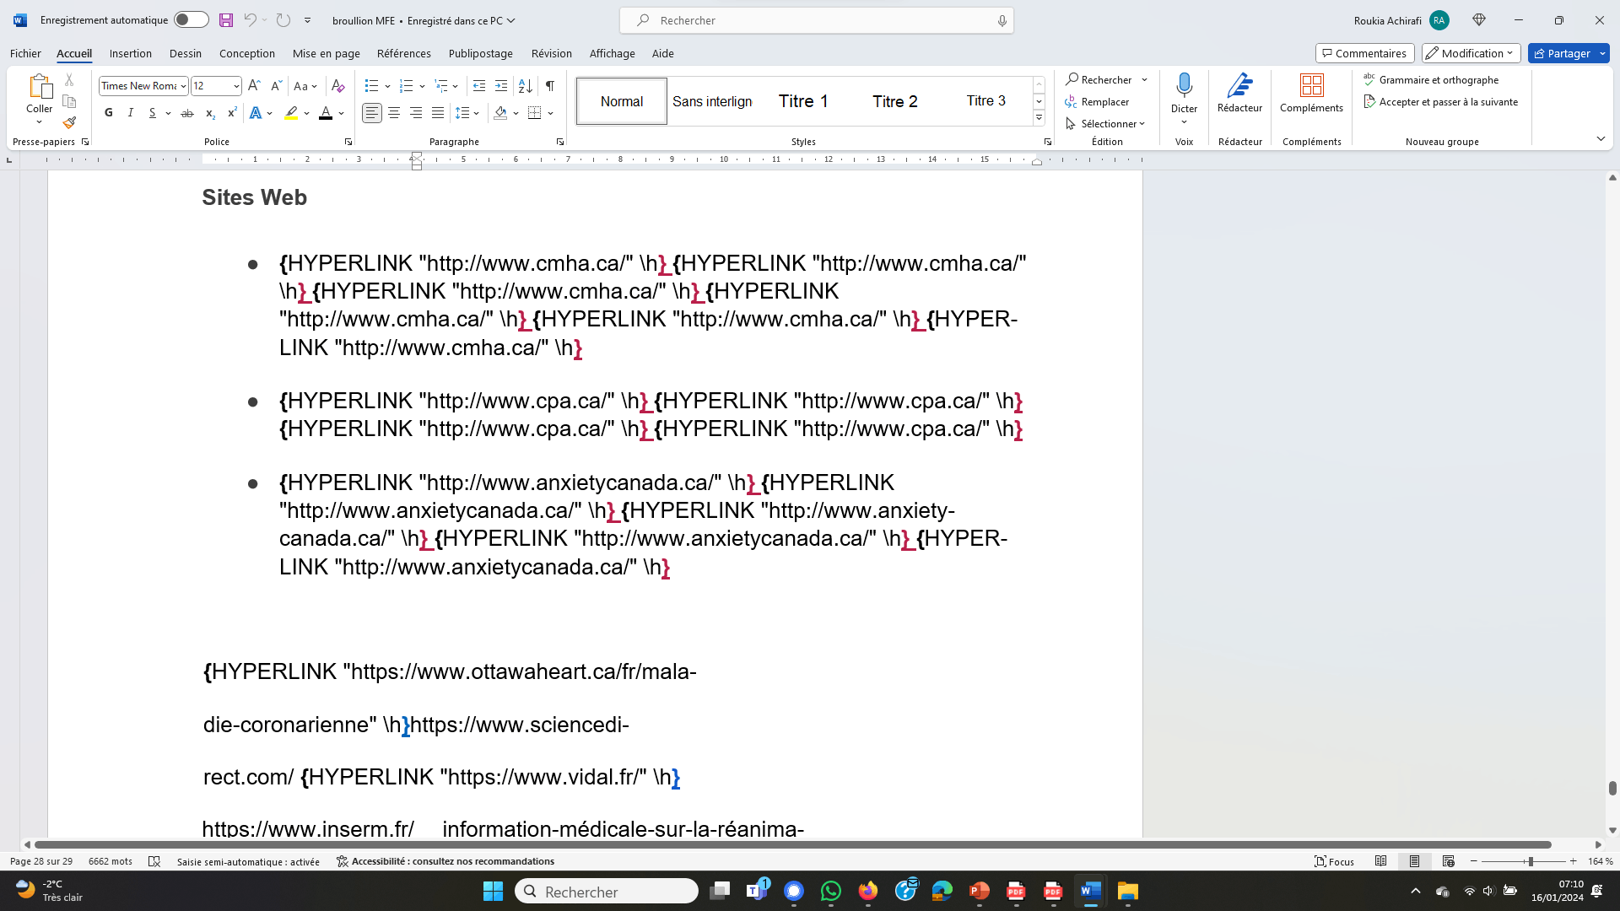
Task: Open the Rédacteur editor tool
Action: point(1239,93)
